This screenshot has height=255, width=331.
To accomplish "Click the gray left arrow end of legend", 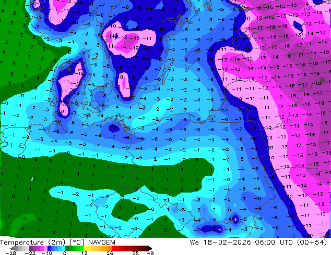I will (x=12, y=248).
